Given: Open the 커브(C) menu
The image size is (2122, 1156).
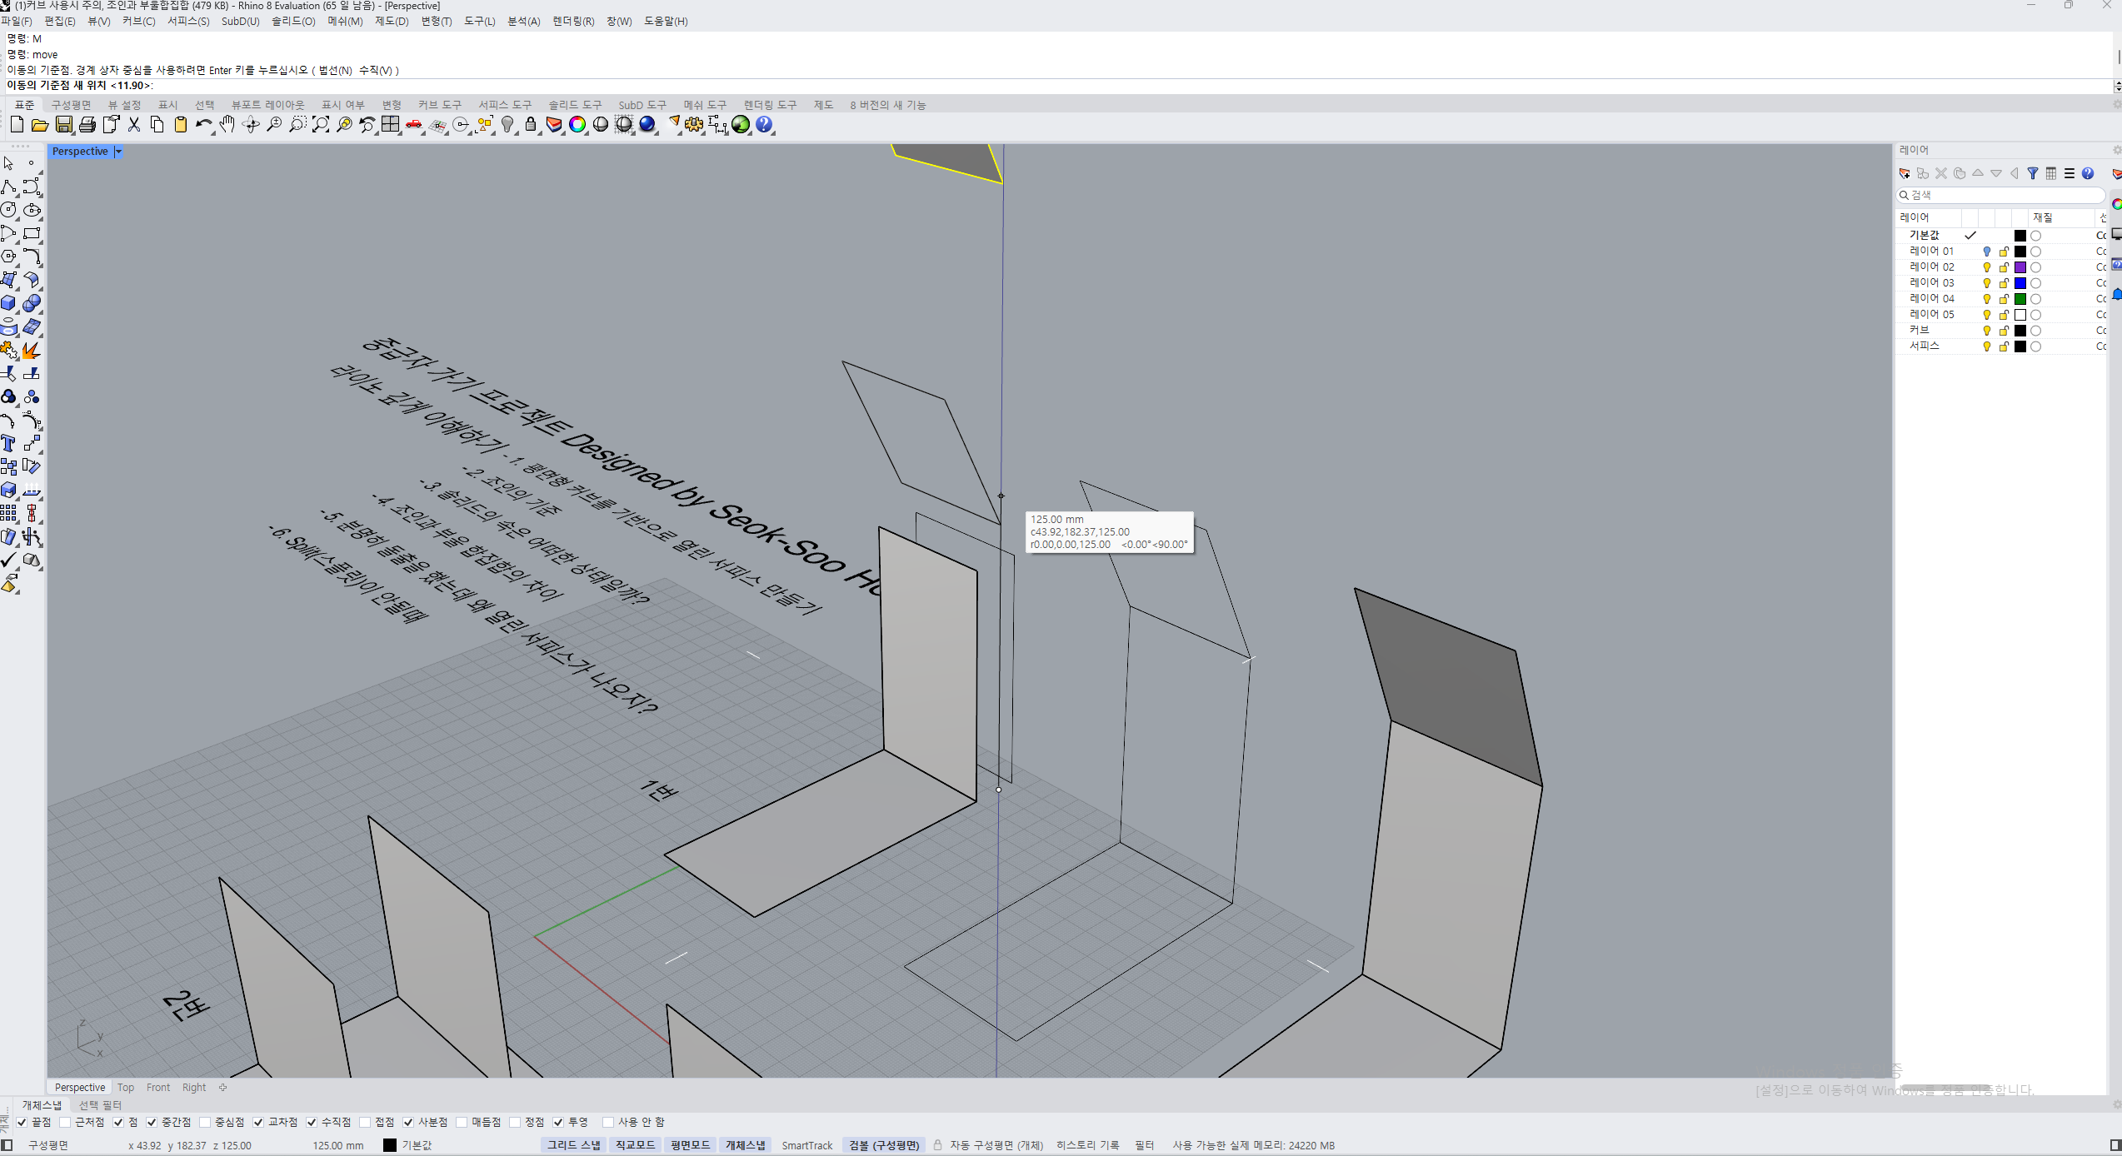Looking at the screenshot, I should [138, 22].
